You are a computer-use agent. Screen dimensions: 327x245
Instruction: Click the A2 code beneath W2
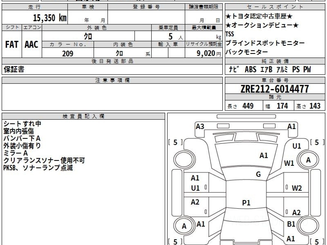[x=296, y=213]
